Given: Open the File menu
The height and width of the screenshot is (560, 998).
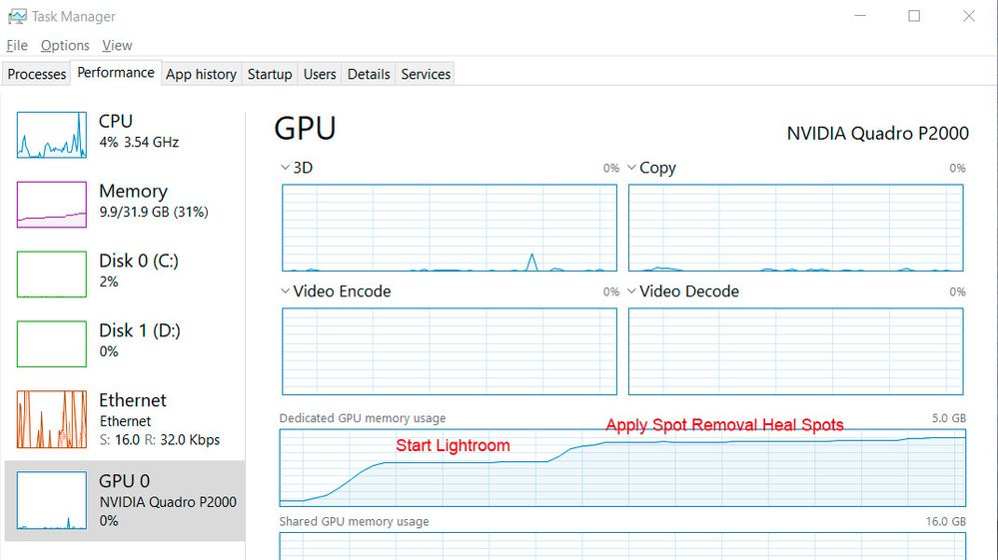Looking at the screenshot, I should (17, 46).
